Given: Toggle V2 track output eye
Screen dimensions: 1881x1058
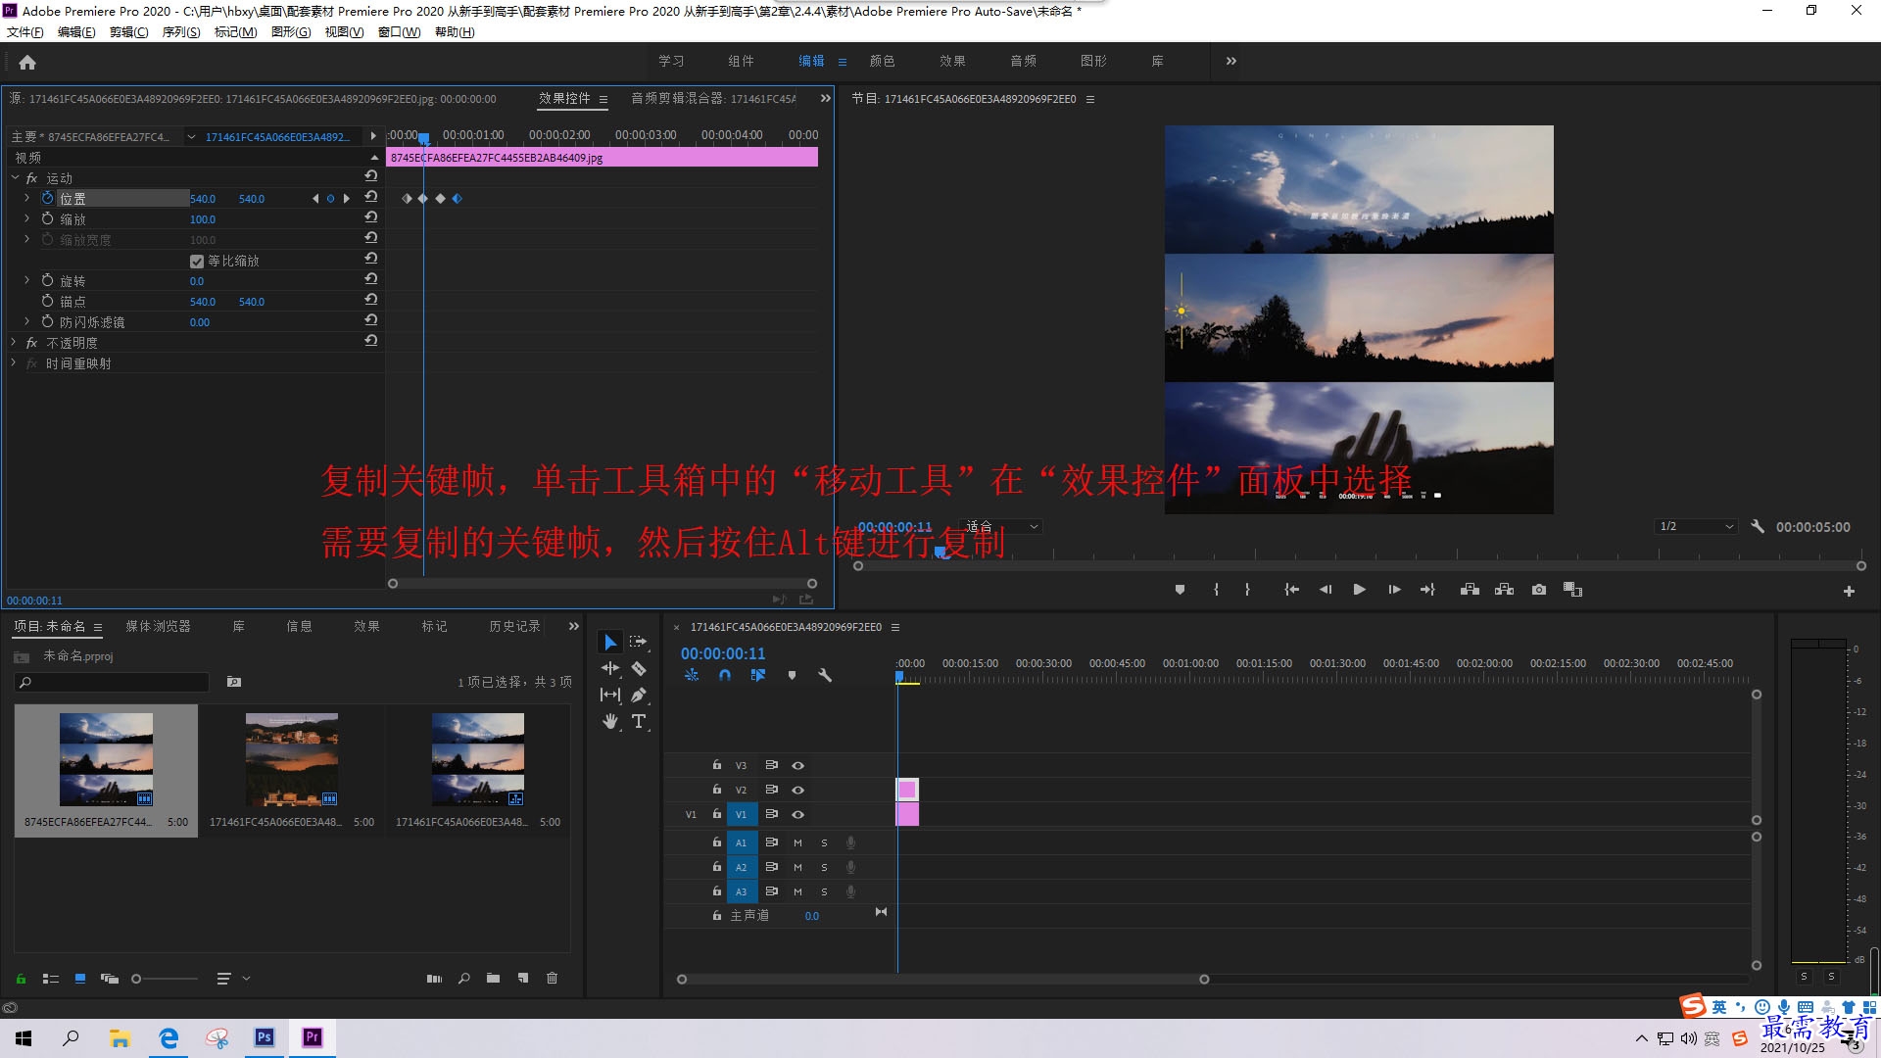Looking at the screenshot, I should tap(797, 790).
